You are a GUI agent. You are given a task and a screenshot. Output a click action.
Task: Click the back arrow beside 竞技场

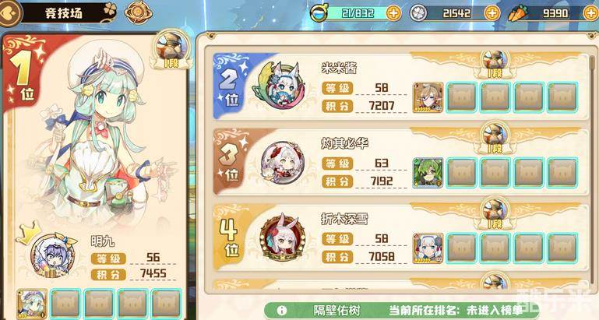tap(9, 13)
